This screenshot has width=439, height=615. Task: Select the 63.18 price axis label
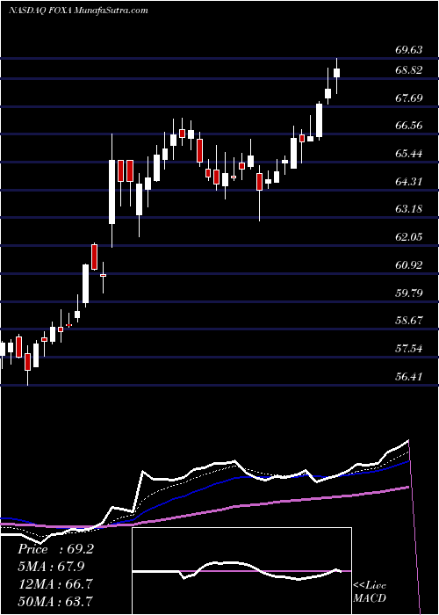(409, 209)
